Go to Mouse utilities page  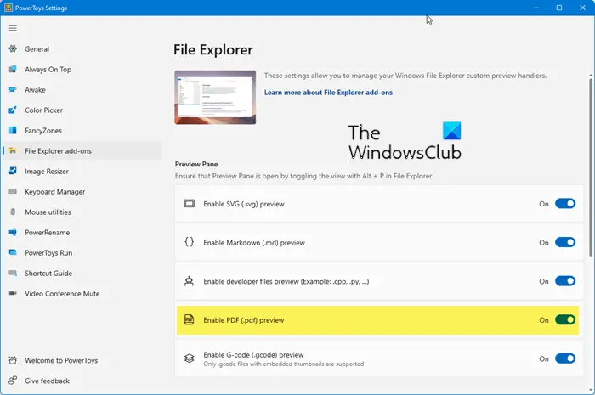[82, 212]
